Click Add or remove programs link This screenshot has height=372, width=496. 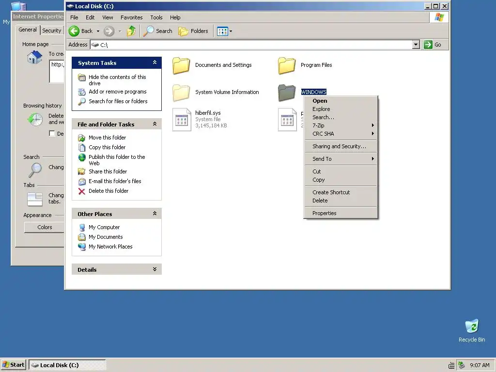(117, 92)
